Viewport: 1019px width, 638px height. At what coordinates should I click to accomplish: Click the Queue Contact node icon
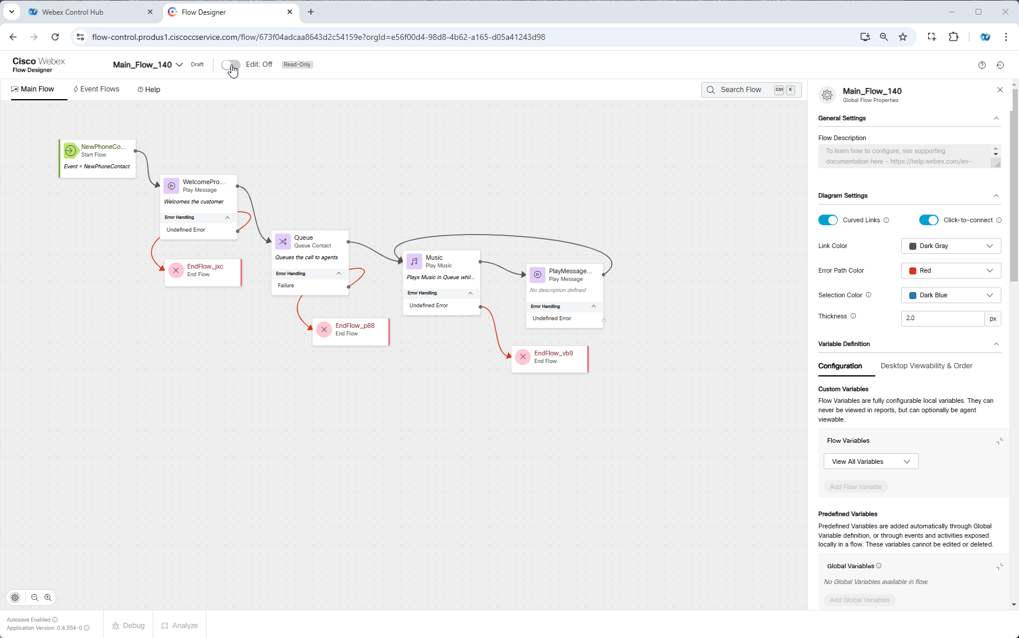(283, 242)
